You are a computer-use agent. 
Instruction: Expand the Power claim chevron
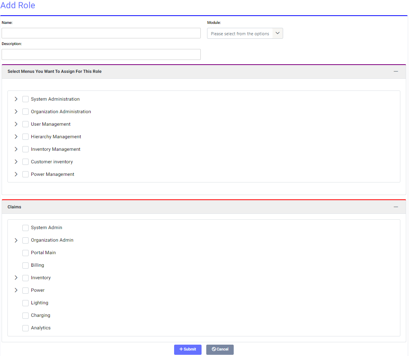(x=16, y=290)
